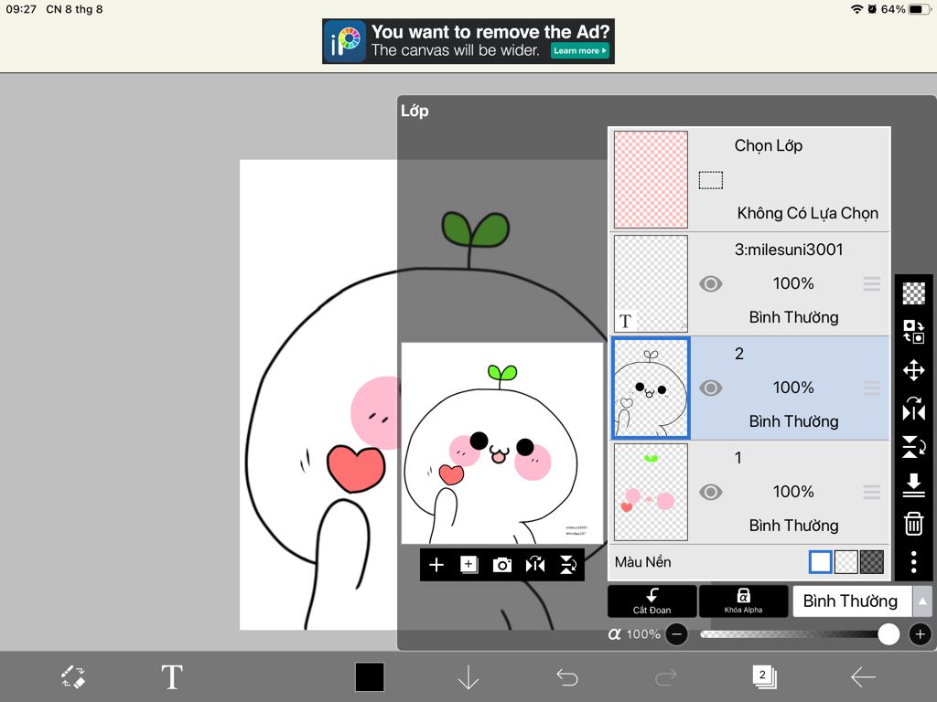This screenshot has width=937, height=702.
Task: Select layer 1 thumbnail
Action: pyautogui.click(x=651, y=492)
